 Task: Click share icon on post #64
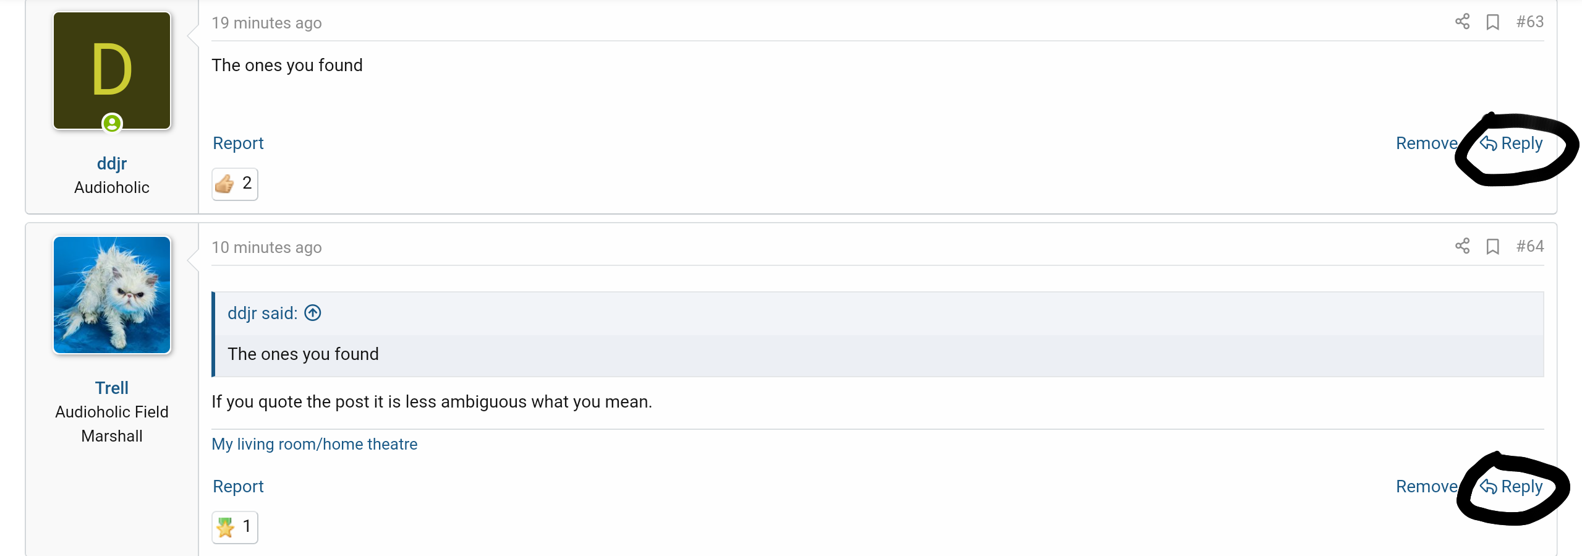click(x=1462, y=246)
